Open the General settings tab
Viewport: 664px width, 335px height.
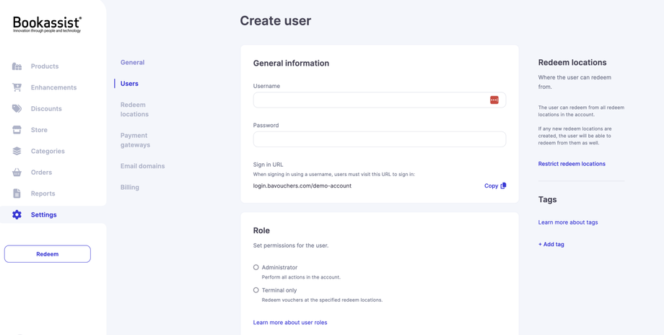tap(132, 63)
